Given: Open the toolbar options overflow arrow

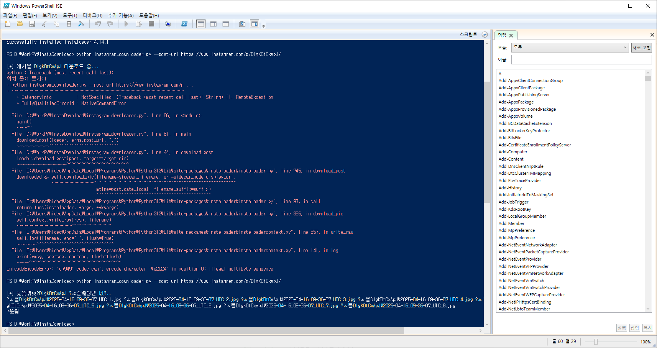Looking at the screenshot, I should point(263,26).
